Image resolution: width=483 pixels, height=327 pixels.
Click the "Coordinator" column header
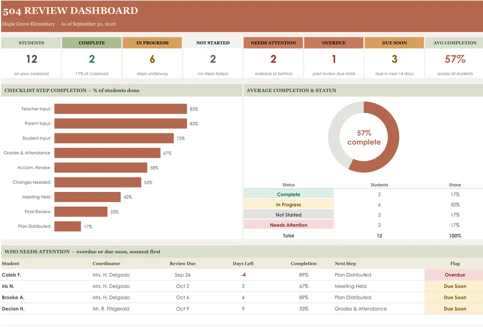point(106,263)
